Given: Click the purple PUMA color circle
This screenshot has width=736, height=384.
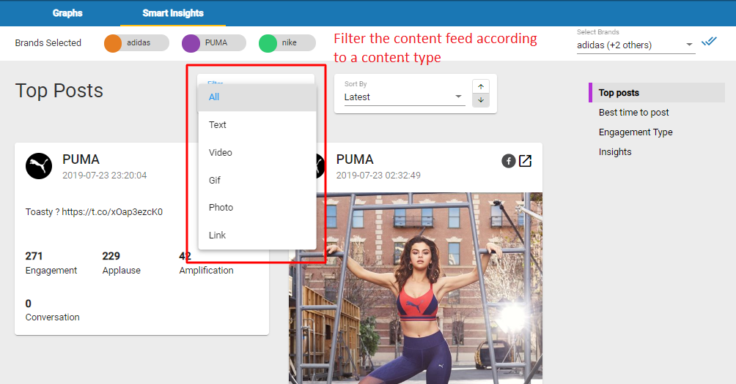Looking at the screenshot, I should pyautogui.click(x=191, y=43).
